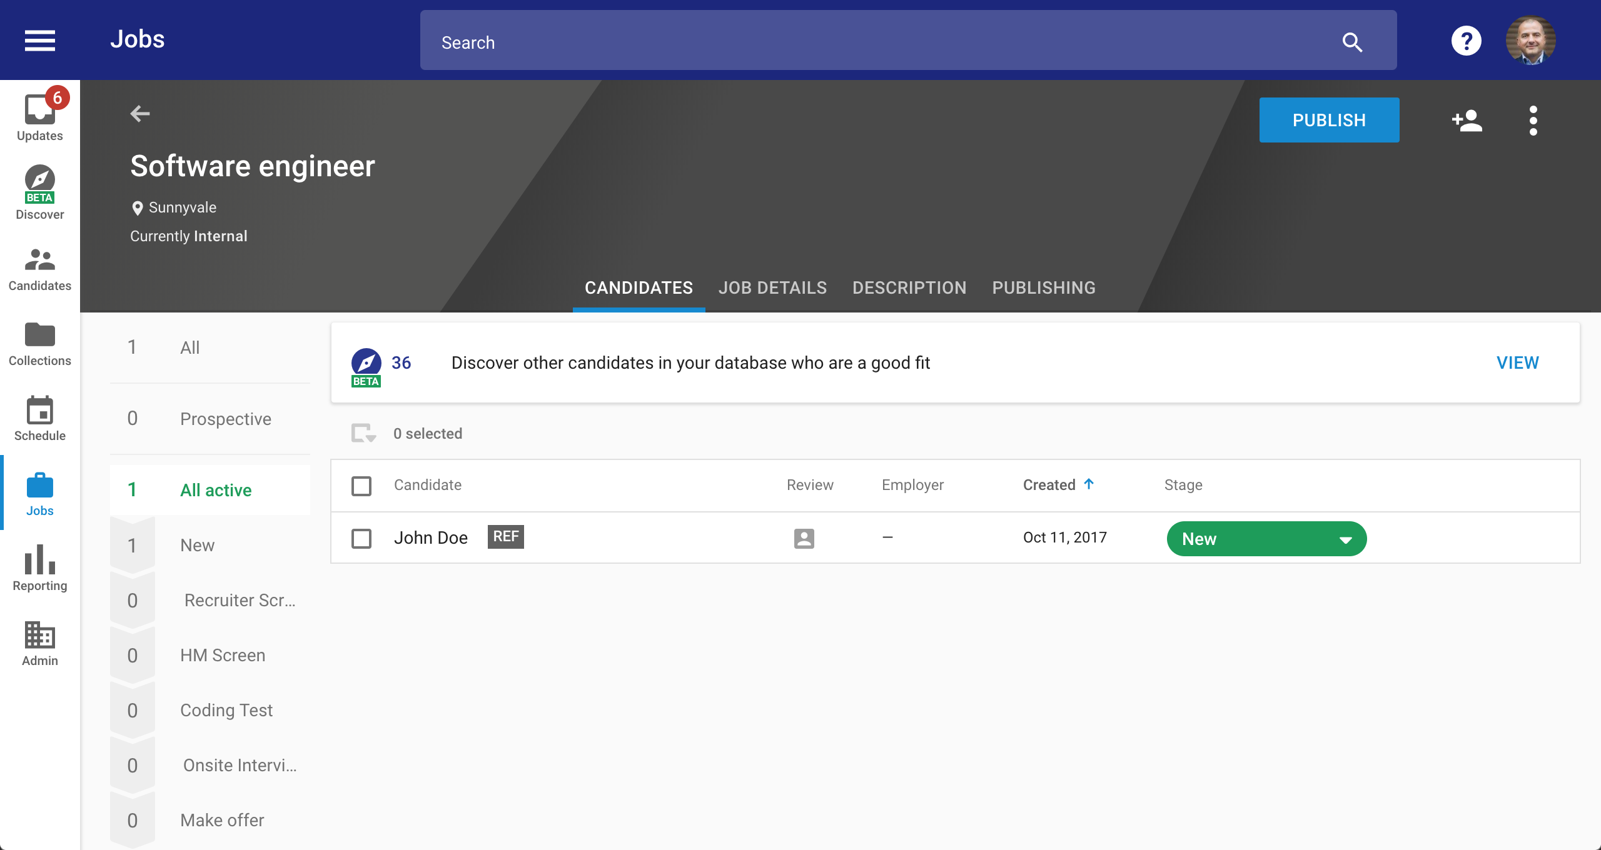This screenshot has width=1601, height=850.
Task: Switch to the Job Details tab
Action: (x=772, y=287)
